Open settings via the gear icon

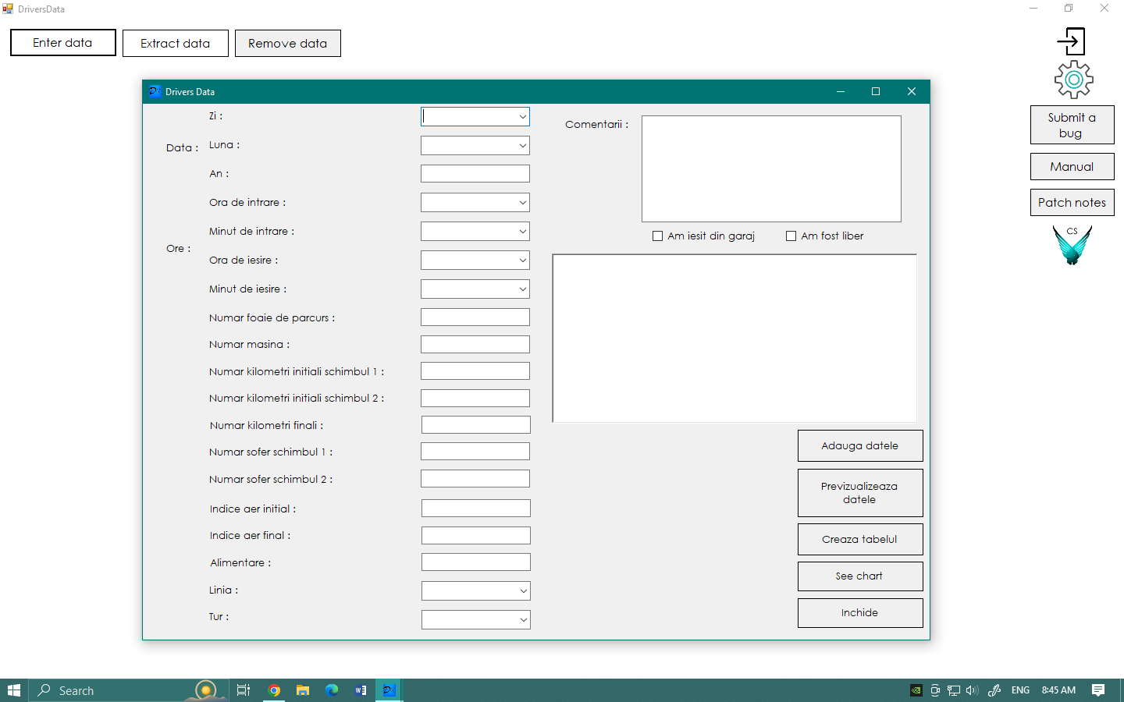point(1073,80)
